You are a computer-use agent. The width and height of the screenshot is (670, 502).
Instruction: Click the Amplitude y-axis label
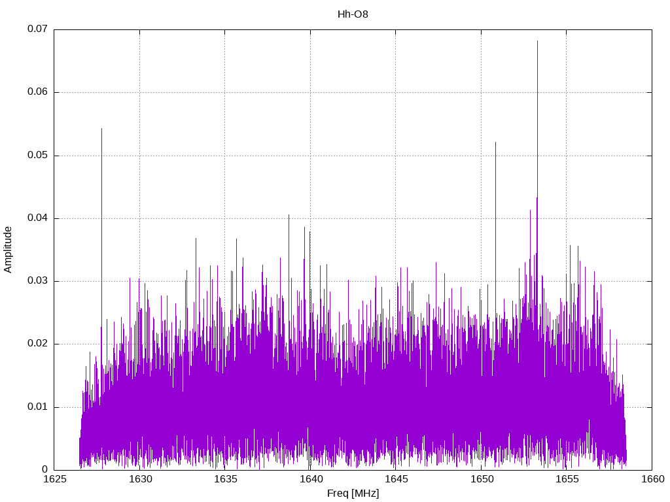[x=9, y=250]
